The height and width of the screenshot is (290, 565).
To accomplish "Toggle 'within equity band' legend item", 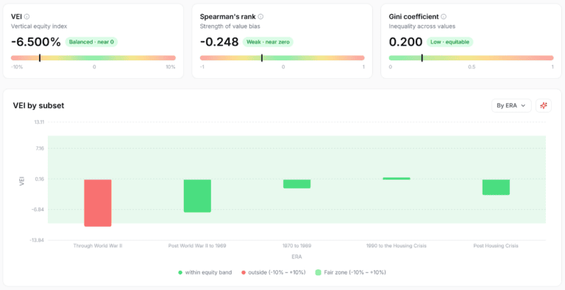I will pos(205,272).
